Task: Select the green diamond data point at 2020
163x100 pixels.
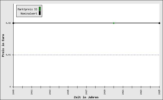Action: [114, 23]
